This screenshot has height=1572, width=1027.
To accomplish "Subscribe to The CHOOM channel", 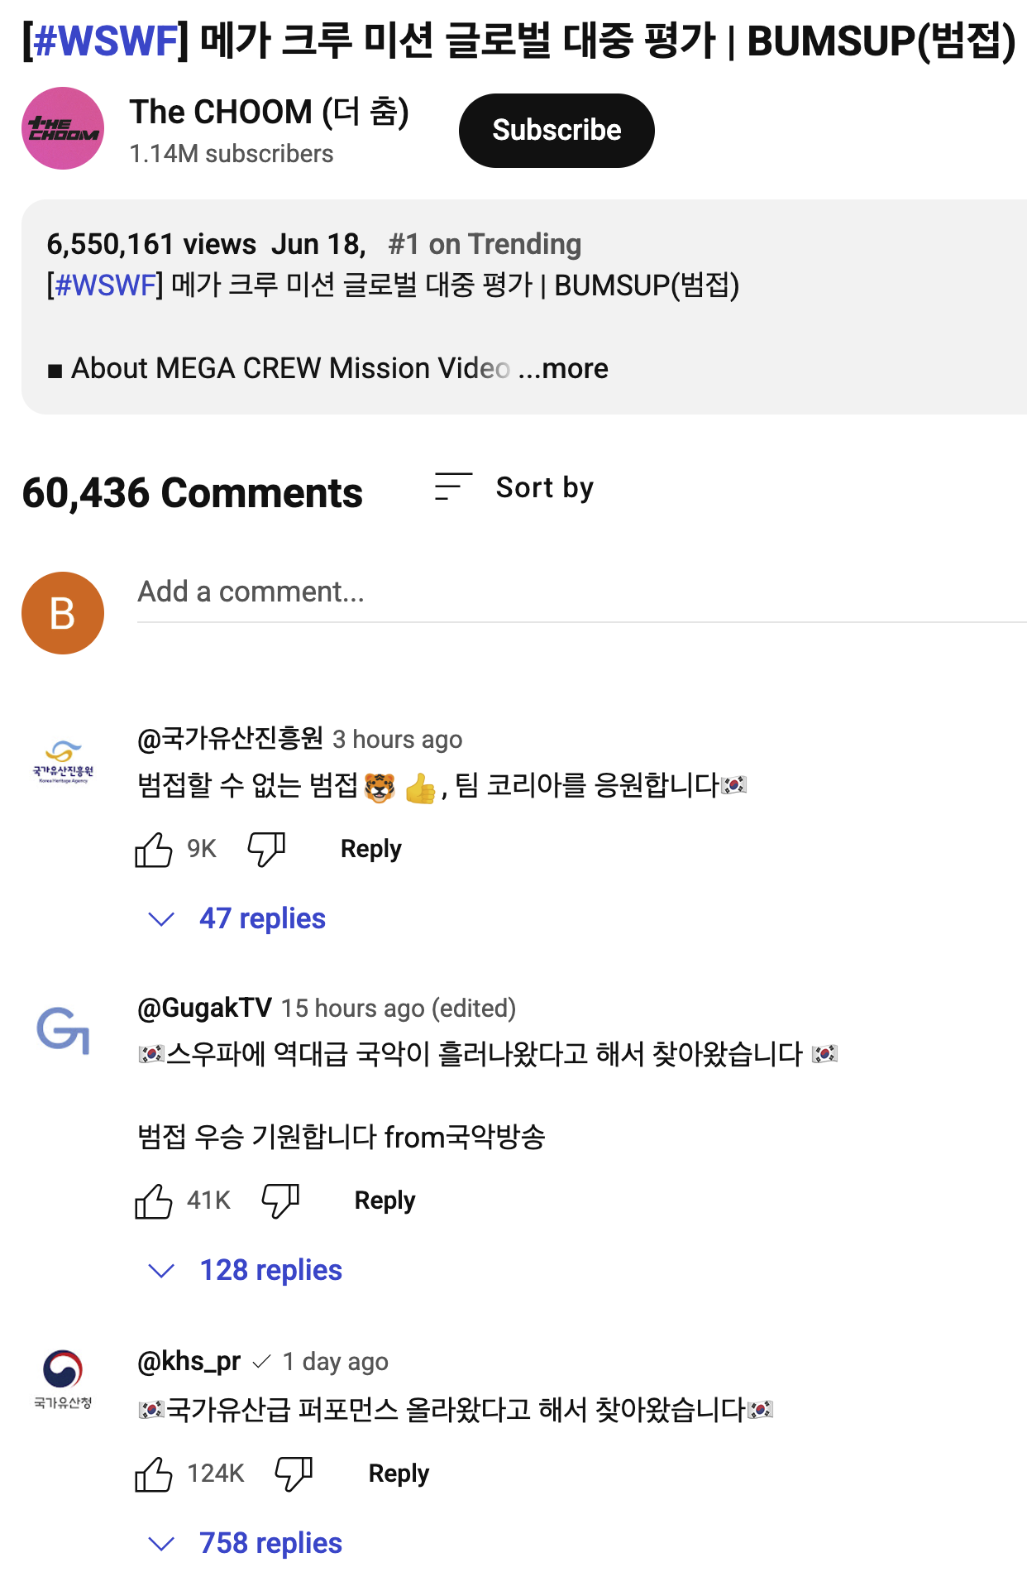I will [x=556, y=130].
